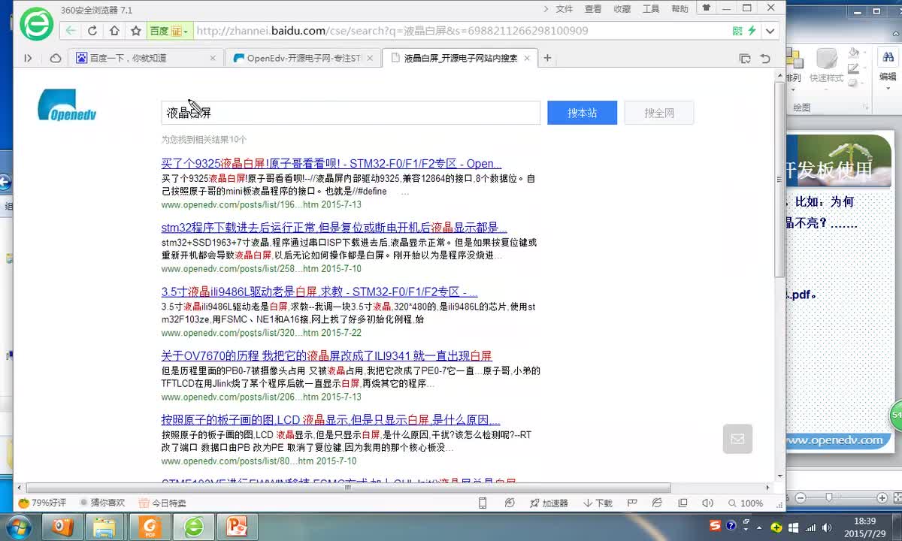Screen dimensions: 902x541
Task: Close the 百度一下 tab
Action: tap(213, 58)
